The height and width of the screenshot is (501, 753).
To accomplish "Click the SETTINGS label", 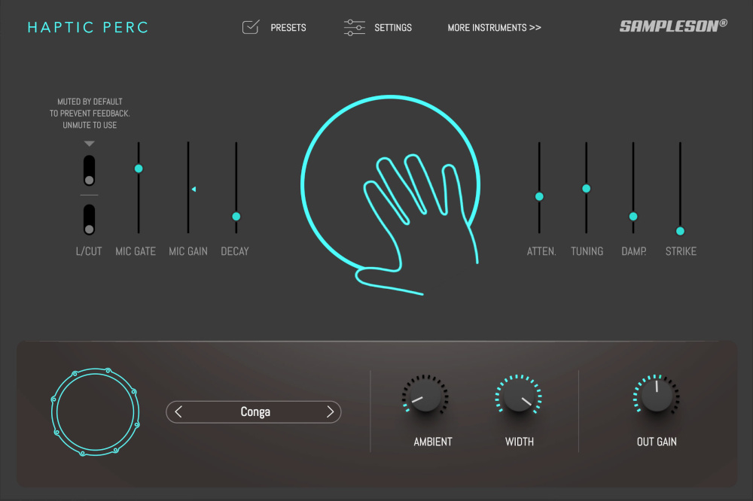I will point(393,27).
